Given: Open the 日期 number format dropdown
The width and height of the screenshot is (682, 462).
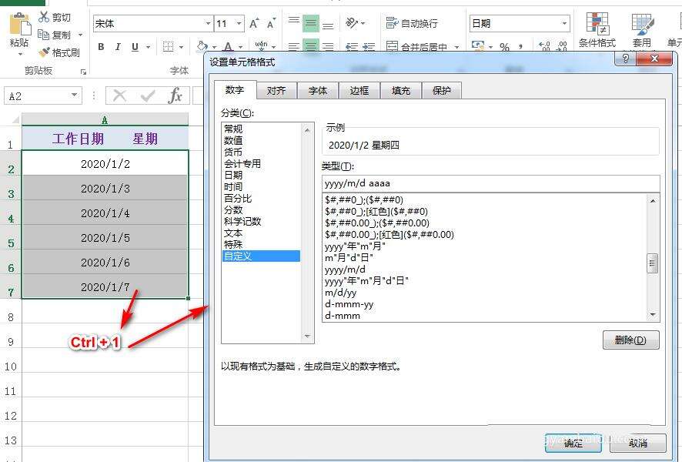Looking at the screenshot, I should tap(566, 22).
